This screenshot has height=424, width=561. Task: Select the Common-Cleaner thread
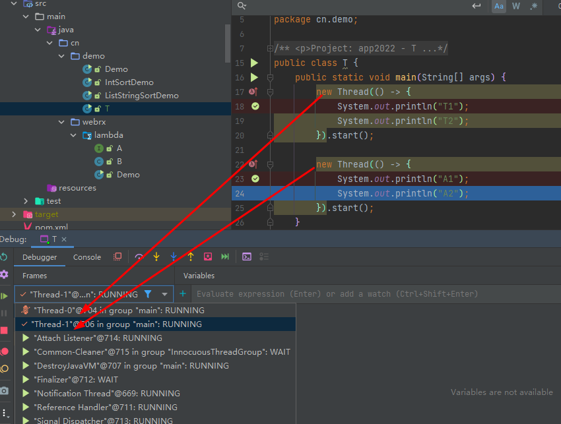coord(155,351)
